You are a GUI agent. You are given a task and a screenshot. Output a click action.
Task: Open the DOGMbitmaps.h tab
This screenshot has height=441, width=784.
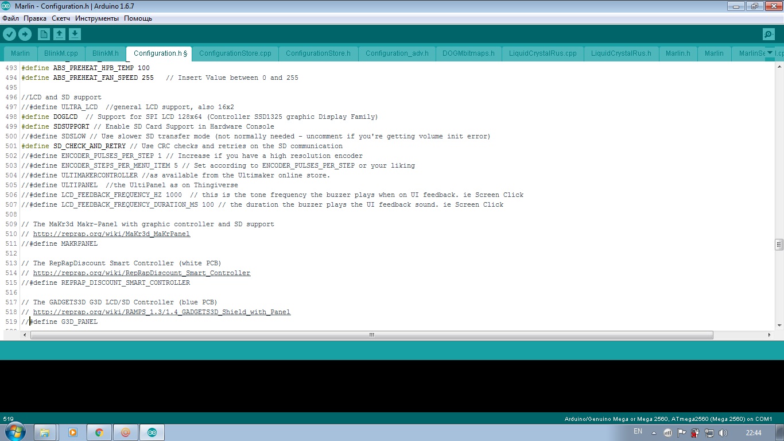pyautogui.click(x=468, y=53)
